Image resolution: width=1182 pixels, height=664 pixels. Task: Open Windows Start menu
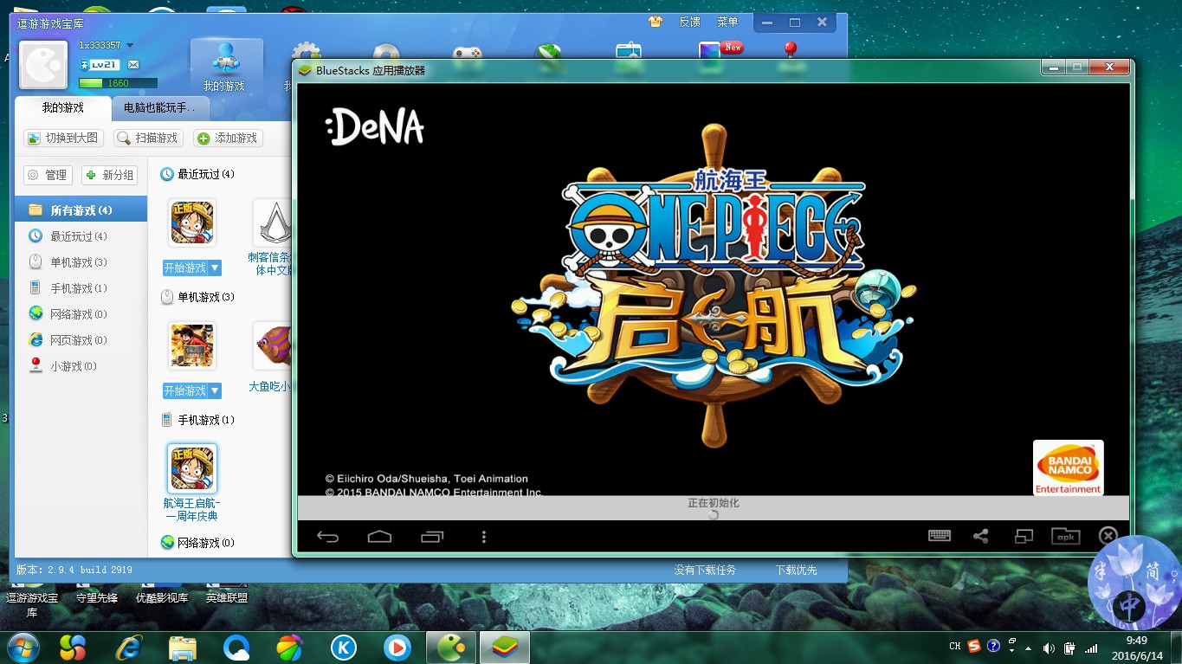pos(22,647)
